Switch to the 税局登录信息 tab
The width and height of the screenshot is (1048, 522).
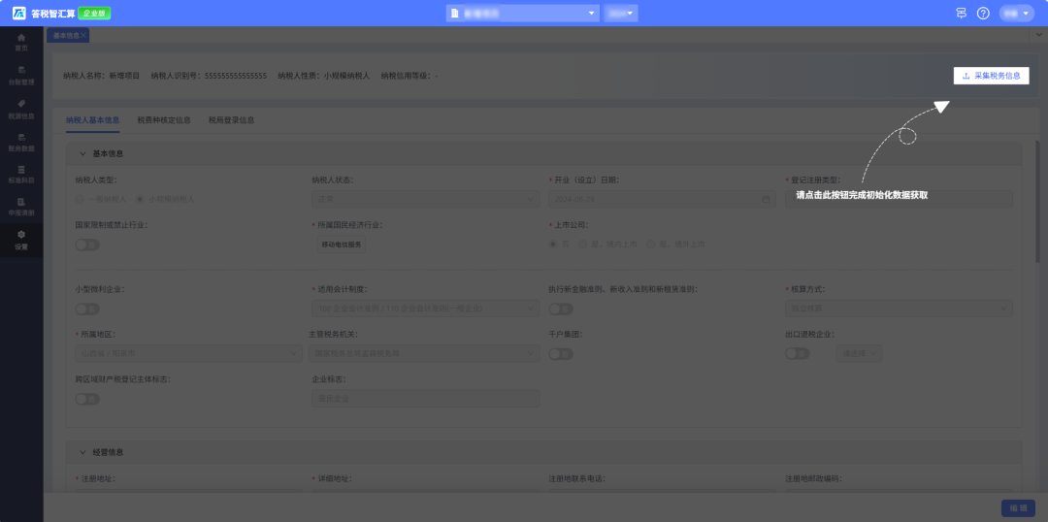[231, 120]
